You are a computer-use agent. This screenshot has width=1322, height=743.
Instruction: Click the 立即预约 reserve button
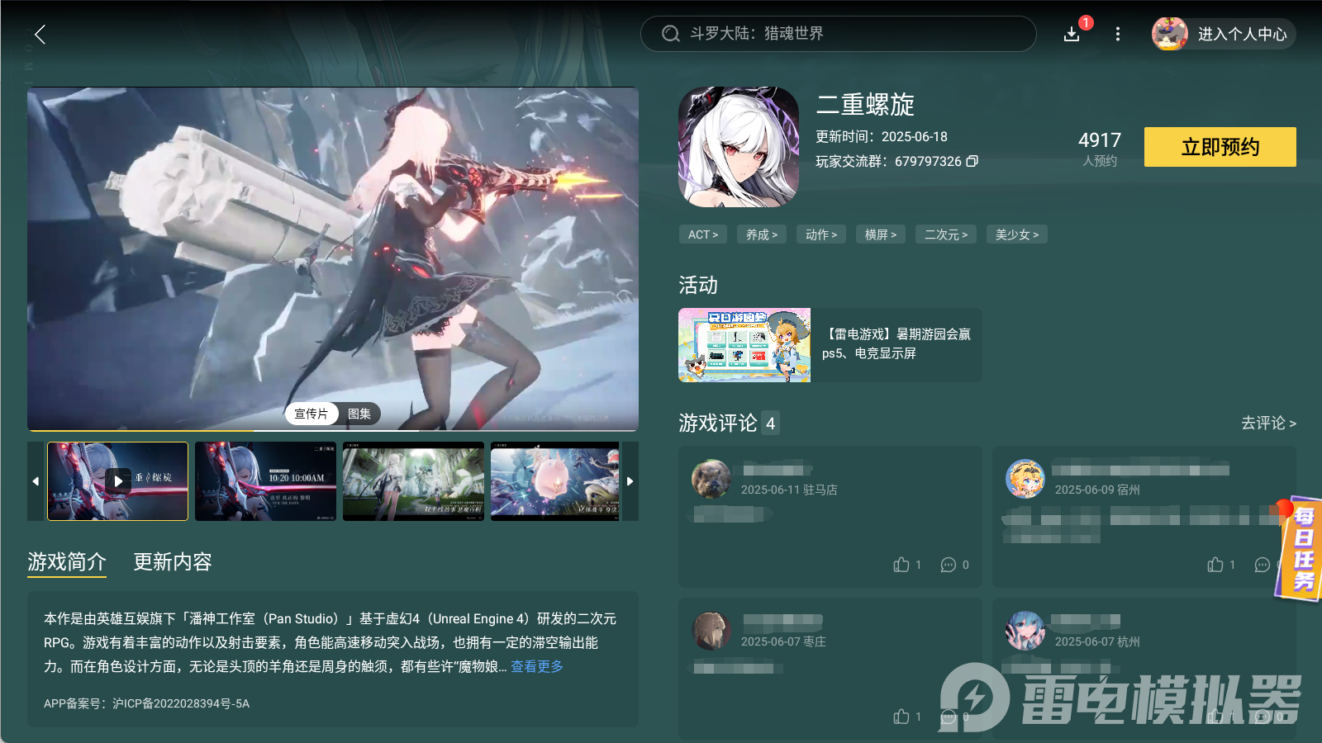[x=1220, y=147]
